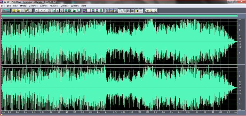Click the 0:10 mark on the time ruler
Image resolution: width=246 pixels, height=116 pixels.
(x=10, y=112)
